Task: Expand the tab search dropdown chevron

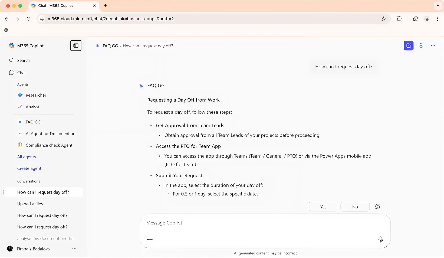Action: point(438,6)
